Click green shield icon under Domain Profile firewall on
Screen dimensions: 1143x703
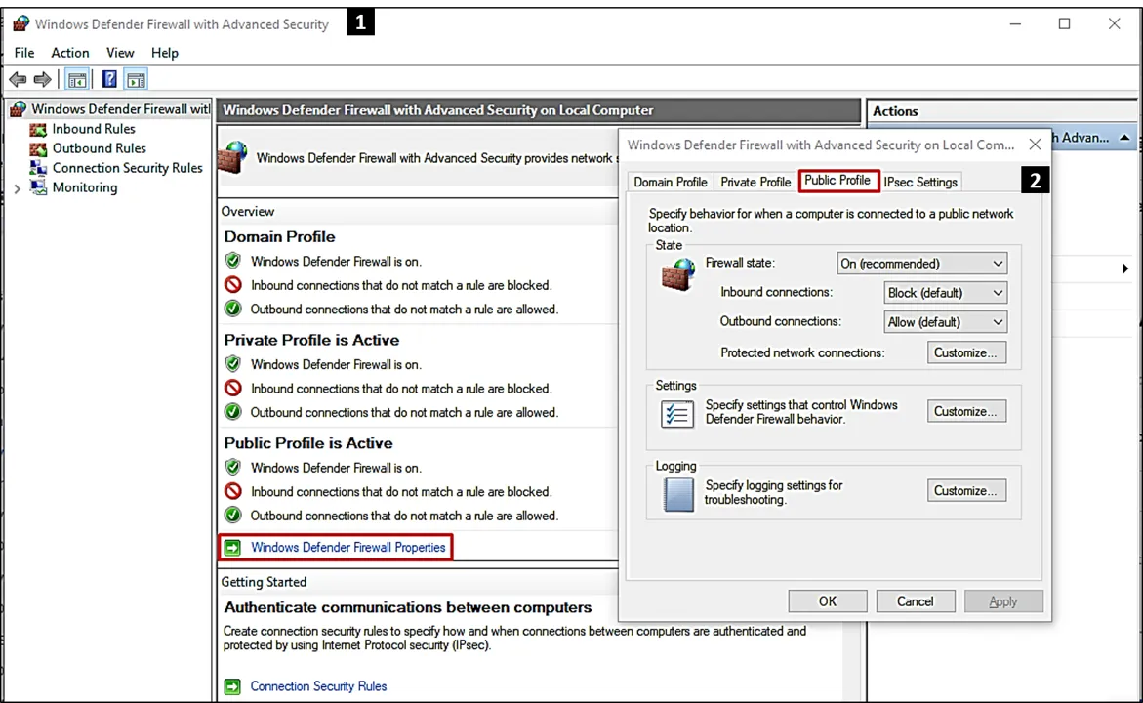(232, 261)
